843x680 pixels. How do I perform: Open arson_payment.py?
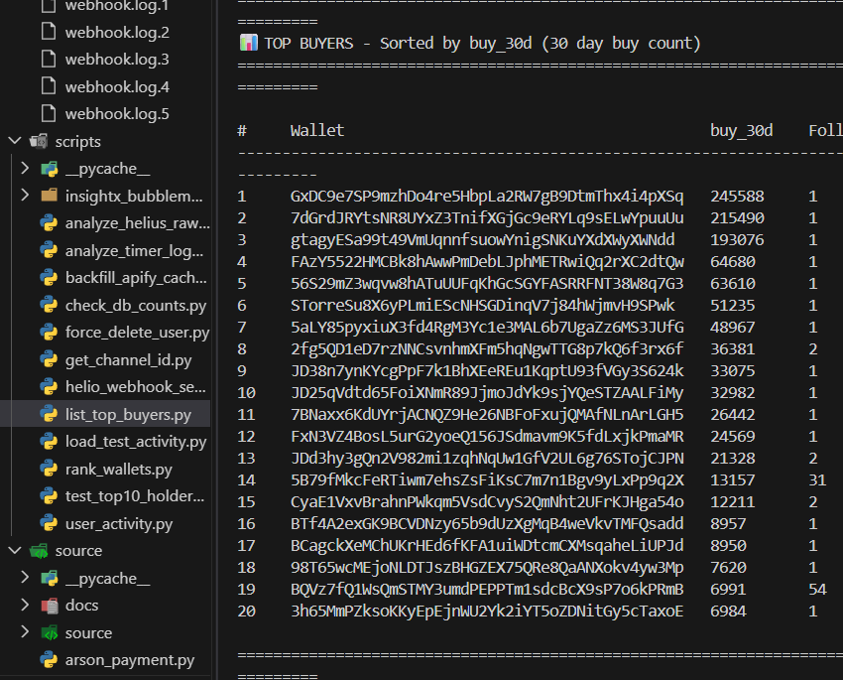click(x=130, y=660)
